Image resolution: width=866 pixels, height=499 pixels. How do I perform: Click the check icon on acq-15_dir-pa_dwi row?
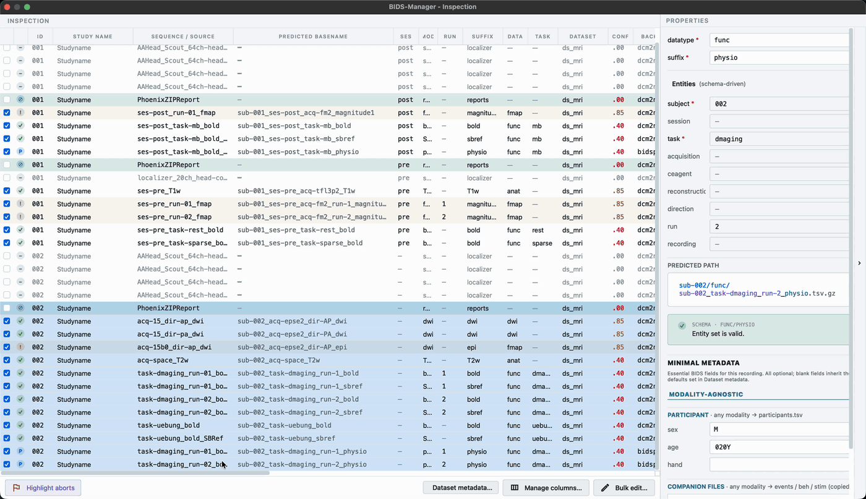tap(20, 335)
